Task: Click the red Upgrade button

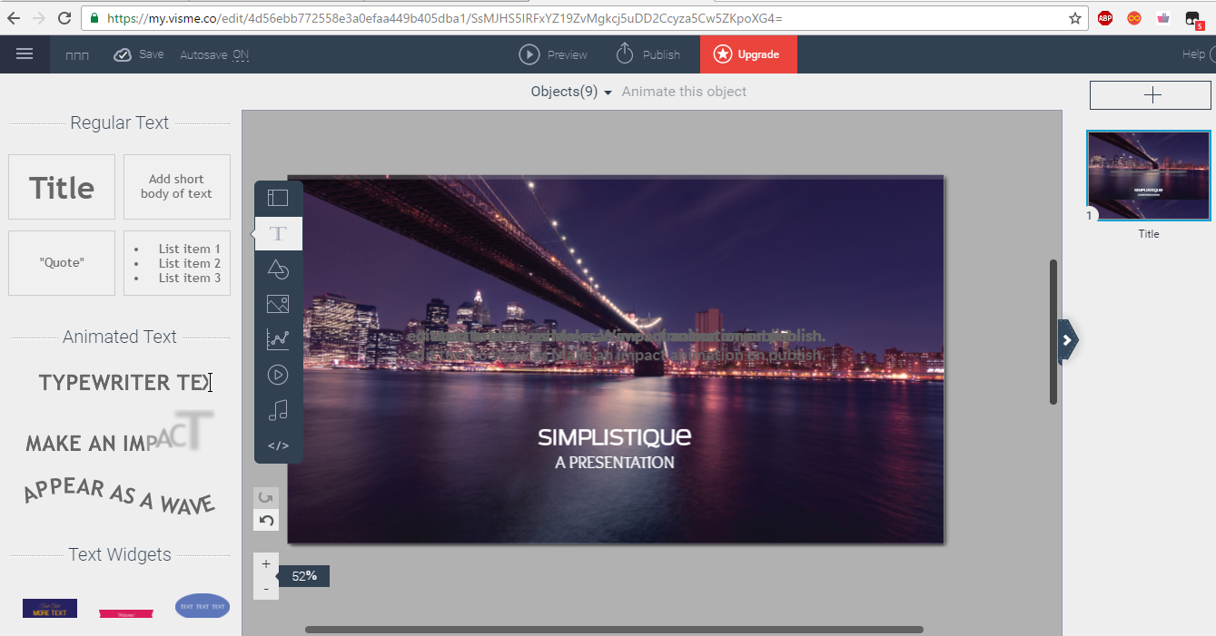Action: 748,54
